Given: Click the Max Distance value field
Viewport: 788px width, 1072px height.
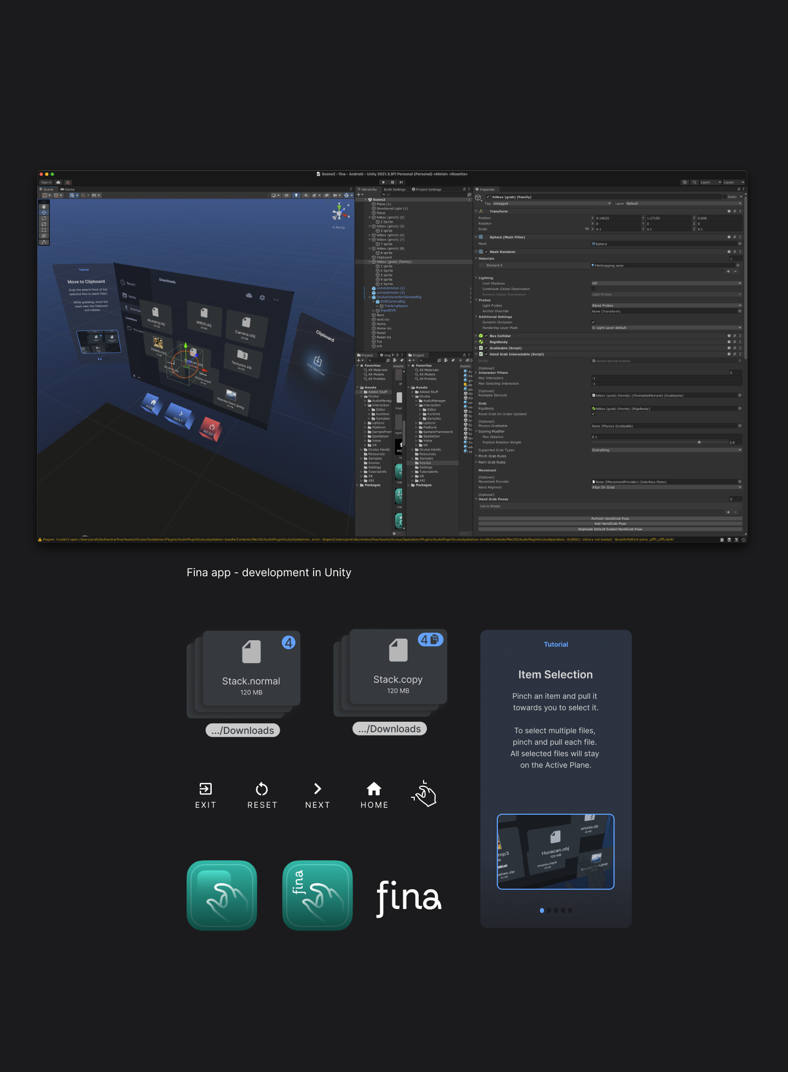Looking at the screenshot, I should coord(666,437).
